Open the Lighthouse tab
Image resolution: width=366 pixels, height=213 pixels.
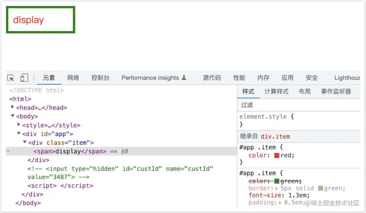347,78
